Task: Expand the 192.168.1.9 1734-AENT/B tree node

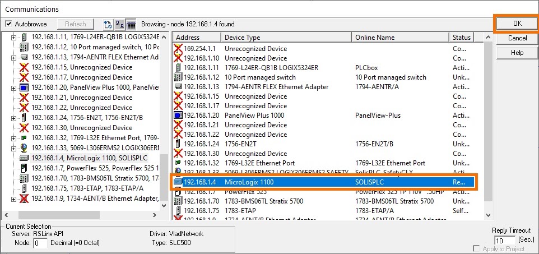Action: pos(14,199)
